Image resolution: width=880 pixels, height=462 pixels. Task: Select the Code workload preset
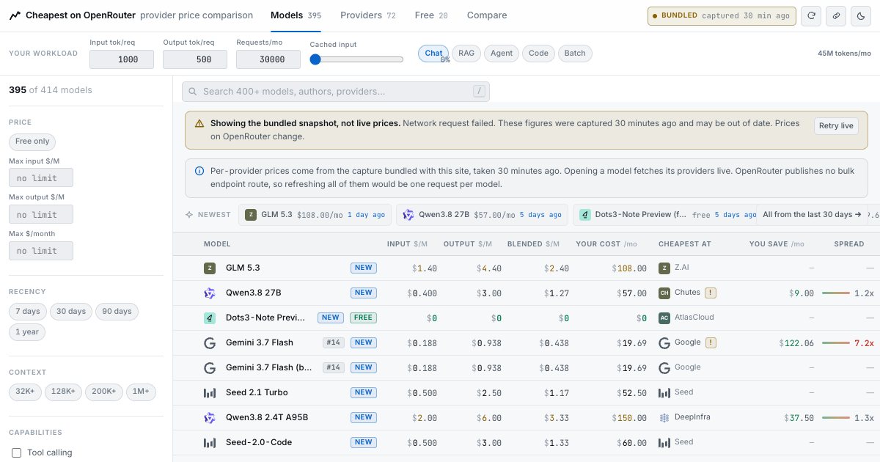[x=538, y=53]
